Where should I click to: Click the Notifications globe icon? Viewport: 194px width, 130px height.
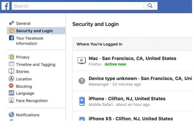12,115
